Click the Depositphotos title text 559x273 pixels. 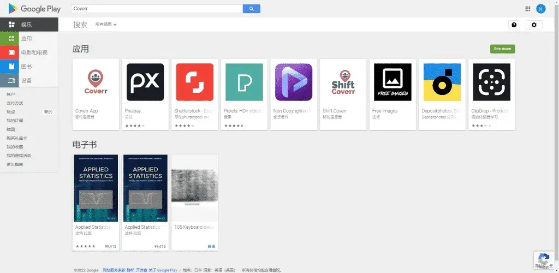click(x=441, y=111)
